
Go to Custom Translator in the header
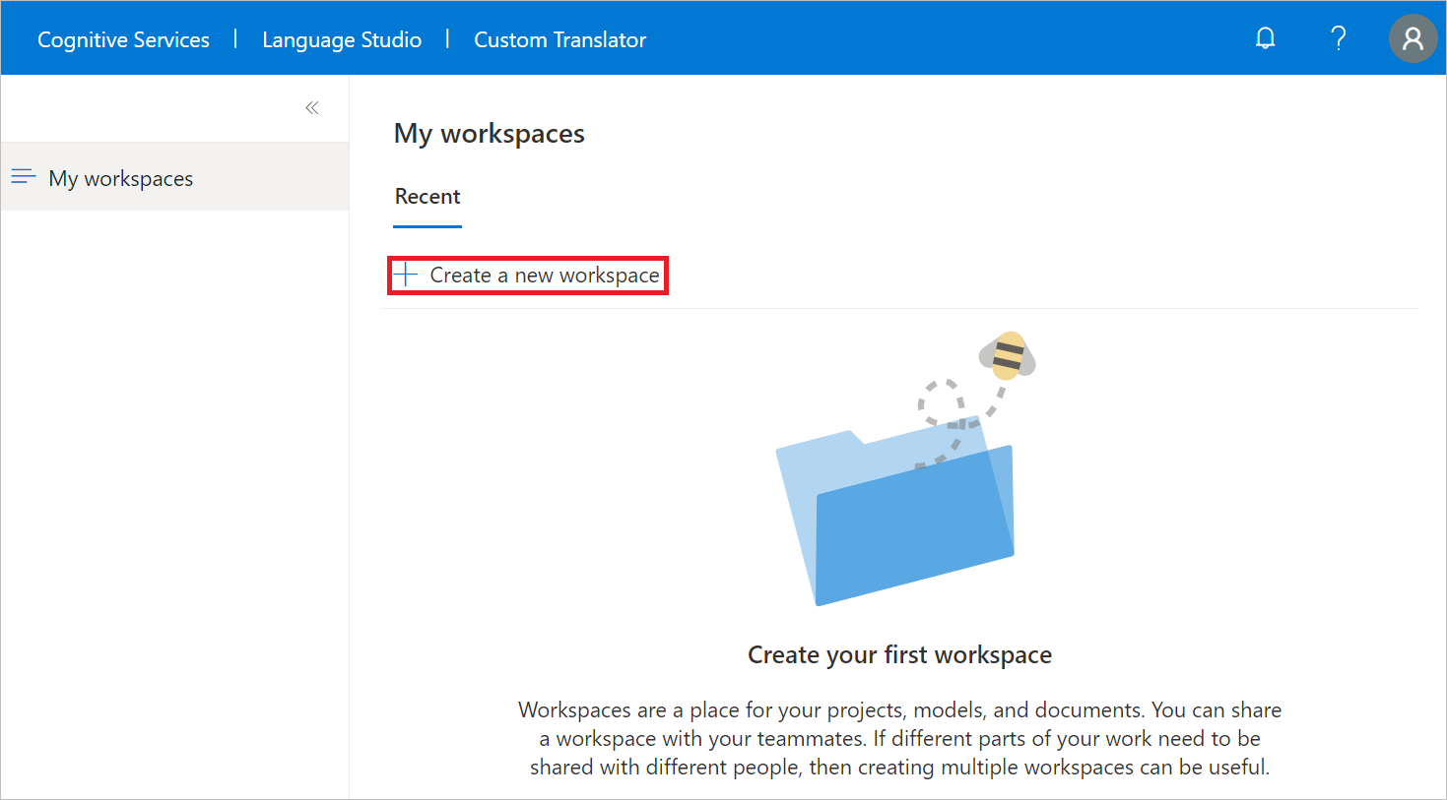559,38
